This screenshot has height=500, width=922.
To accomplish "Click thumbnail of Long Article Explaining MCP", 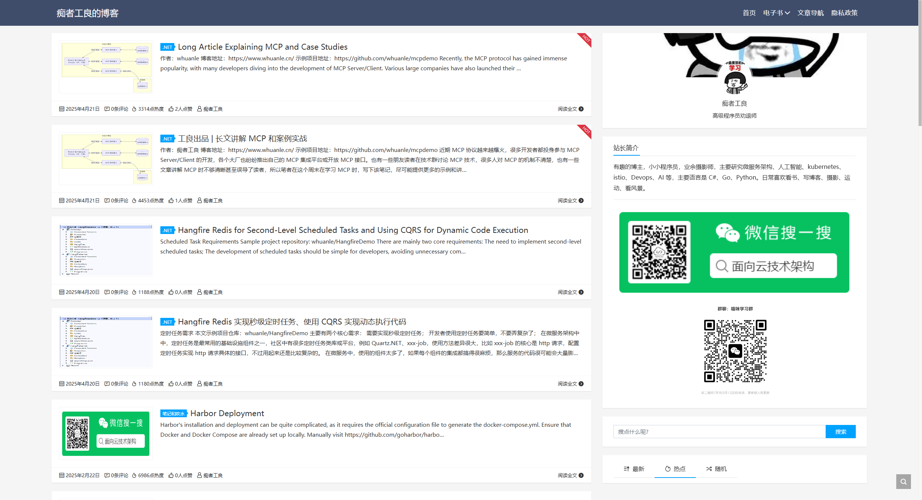I will click(106, 67).
